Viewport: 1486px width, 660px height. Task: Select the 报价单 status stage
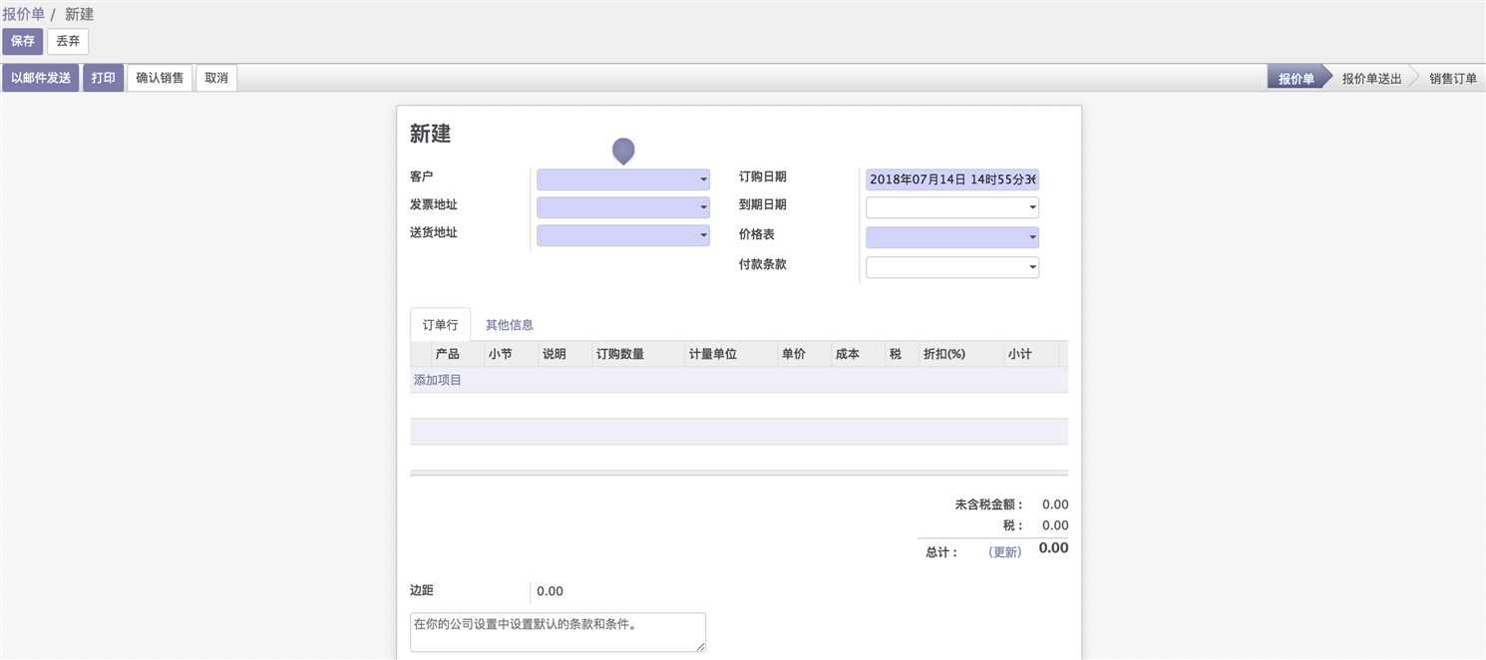click(x=1296, y=79)
